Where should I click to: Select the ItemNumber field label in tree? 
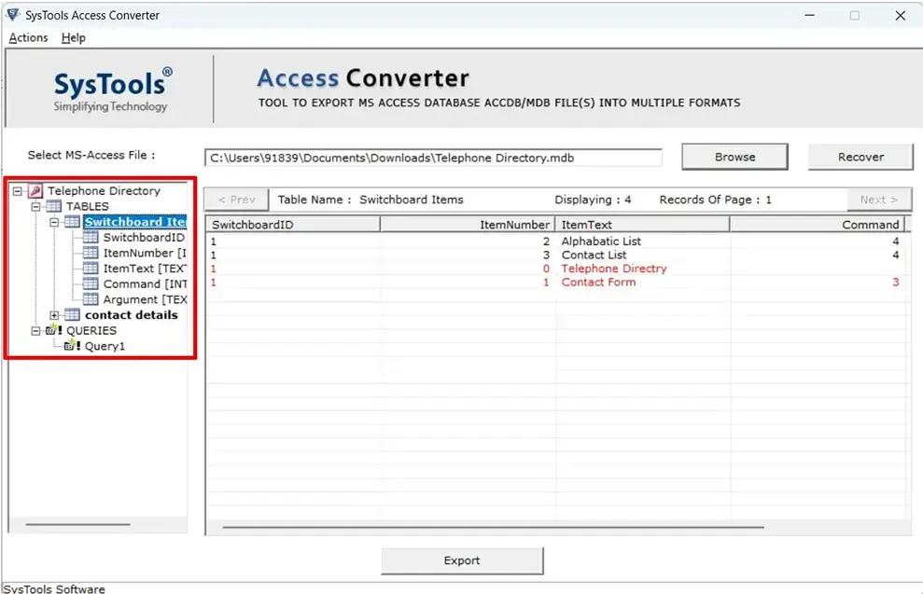145,253
